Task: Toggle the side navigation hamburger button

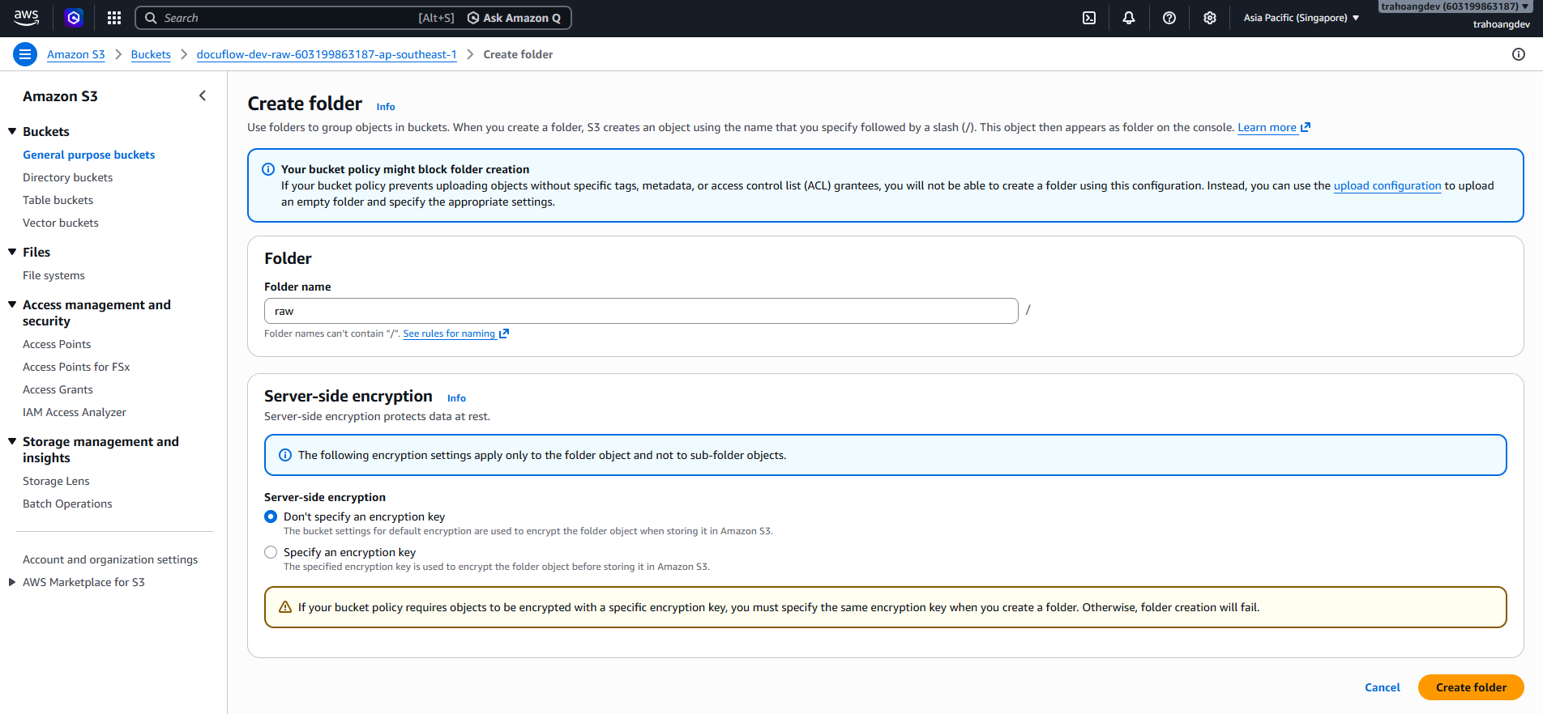Action: click(25, 54)
